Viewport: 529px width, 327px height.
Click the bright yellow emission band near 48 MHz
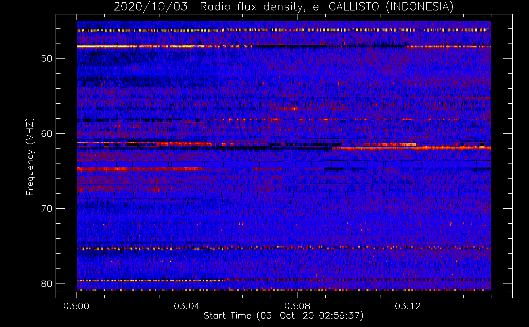[141, 46]
